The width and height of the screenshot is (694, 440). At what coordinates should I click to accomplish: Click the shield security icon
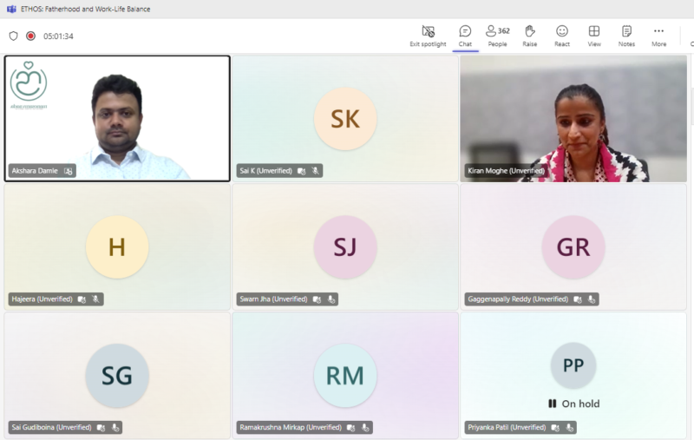coord(13,36)
